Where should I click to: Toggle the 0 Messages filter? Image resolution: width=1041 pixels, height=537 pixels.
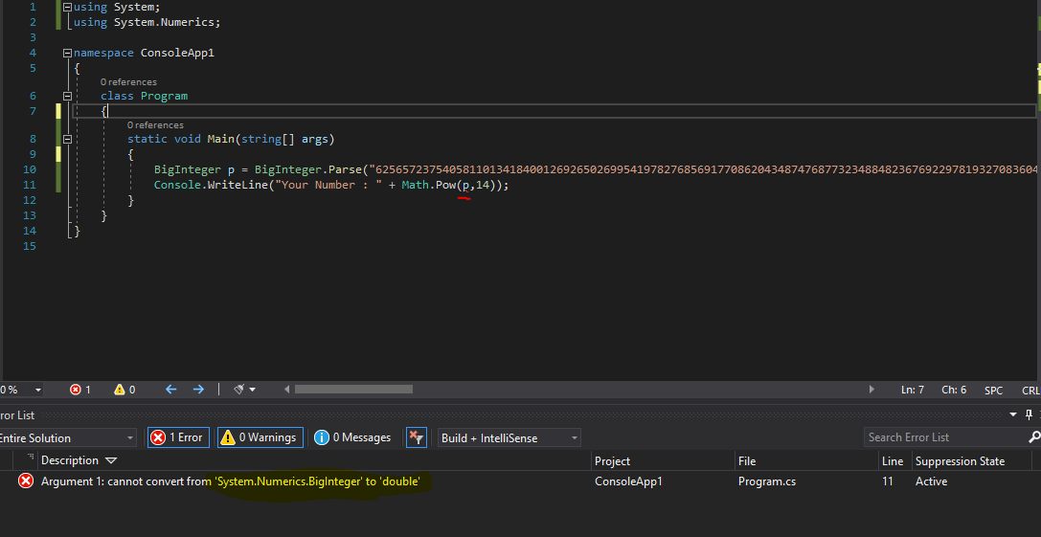[x=352, y=437]
